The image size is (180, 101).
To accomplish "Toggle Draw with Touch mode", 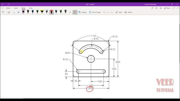I will [75, 12].
